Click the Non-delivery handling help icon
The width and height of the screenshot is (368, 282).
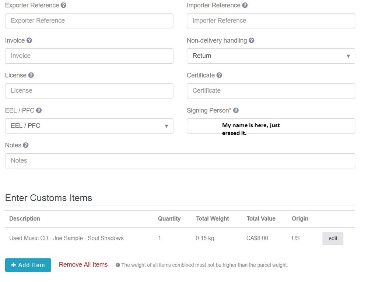tap(251, 40)
